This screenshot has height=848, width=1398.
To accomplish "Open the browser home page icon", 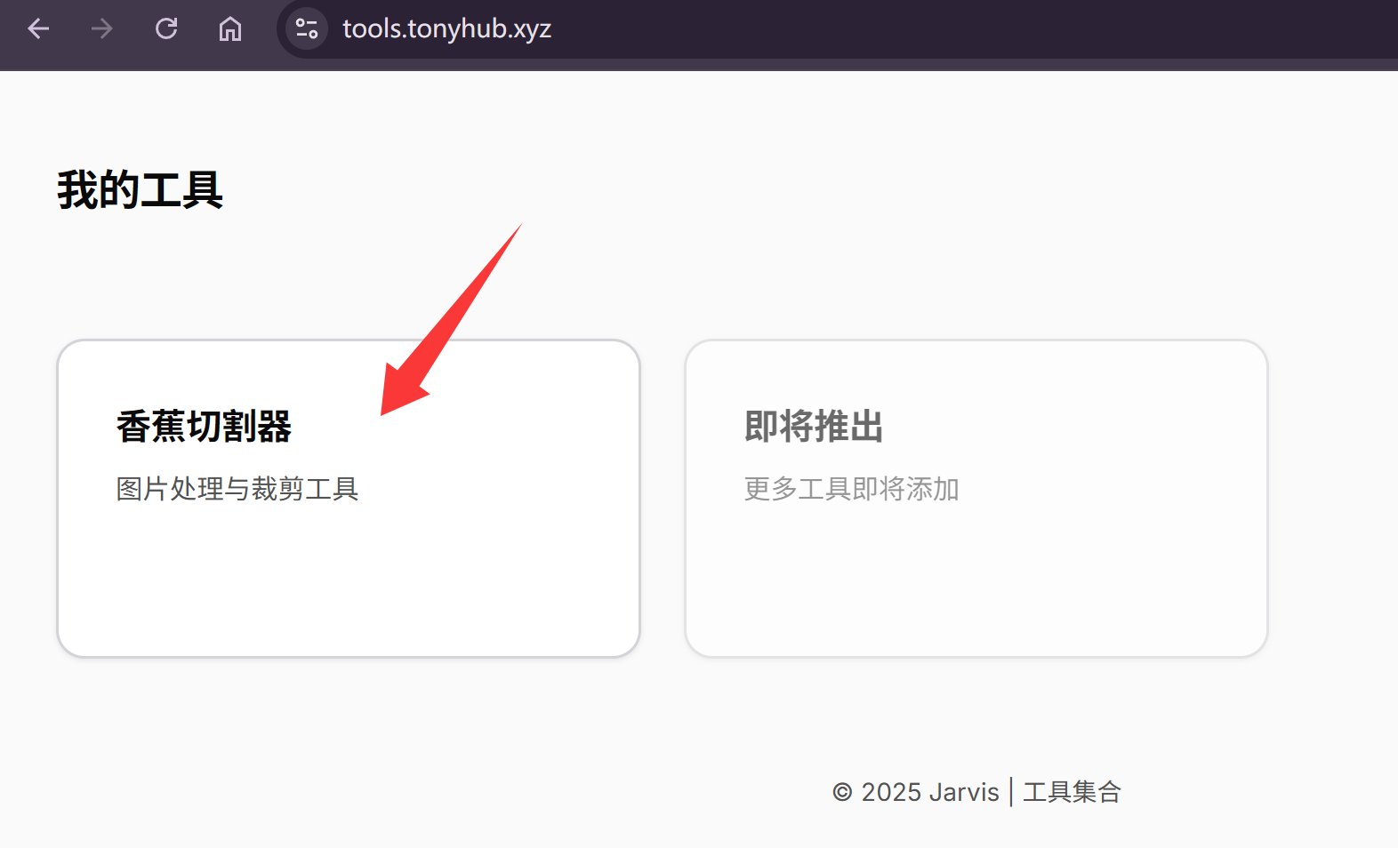I will click(230, 29).
